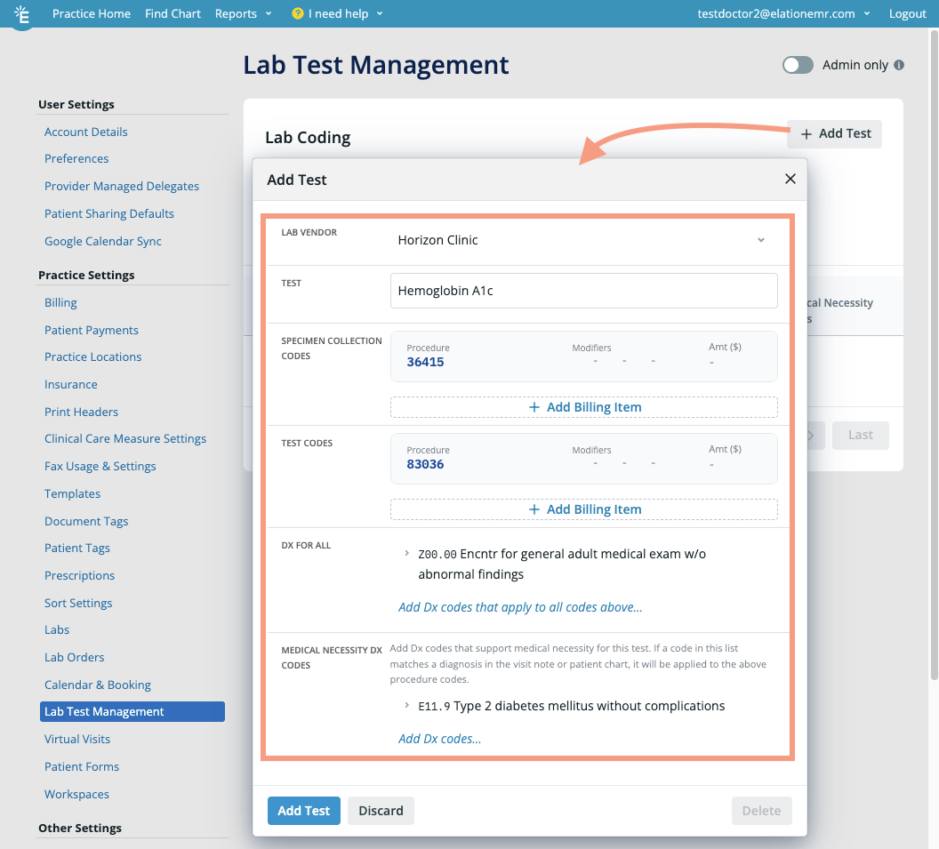Open Lab Orders settings
This screenshot has height=849, width=939.
[x=75, y=657]
